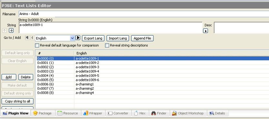
Task: Select row a-odette1009-6
Action: [153, 80]
